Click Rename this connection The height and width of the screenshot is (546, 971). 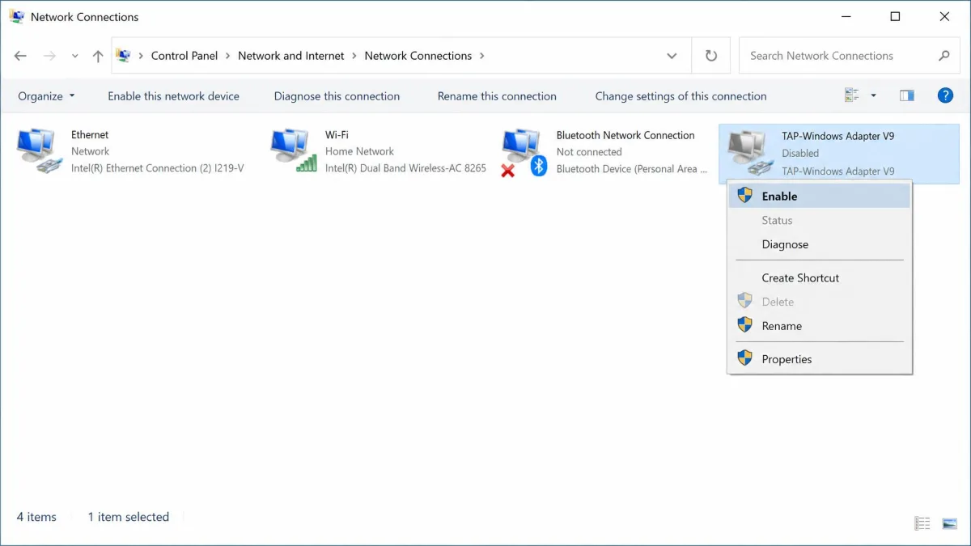point(497,95)
